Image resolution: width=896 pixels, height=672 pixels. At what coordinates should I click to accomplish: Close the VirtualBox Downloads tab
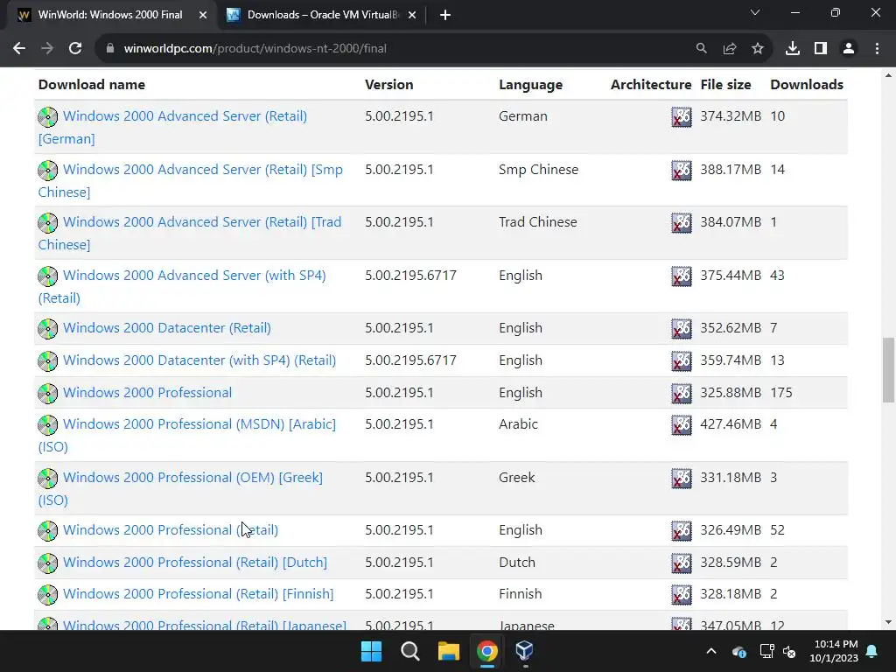412,16
